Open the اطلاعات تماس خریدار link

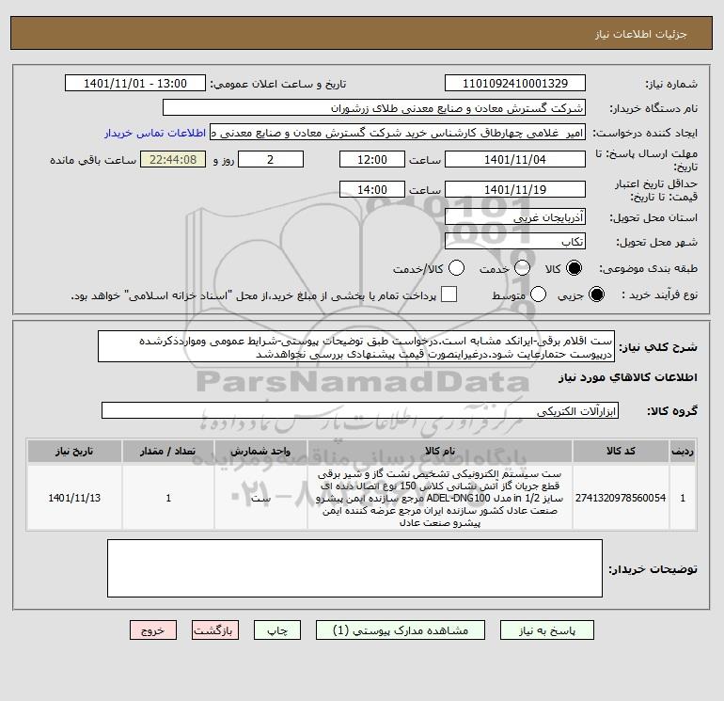(x=155, y=133)
